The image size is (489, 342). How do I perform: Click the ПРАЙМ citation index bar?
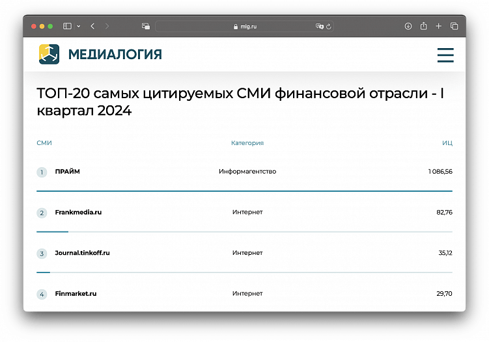(x=245, y=191)
